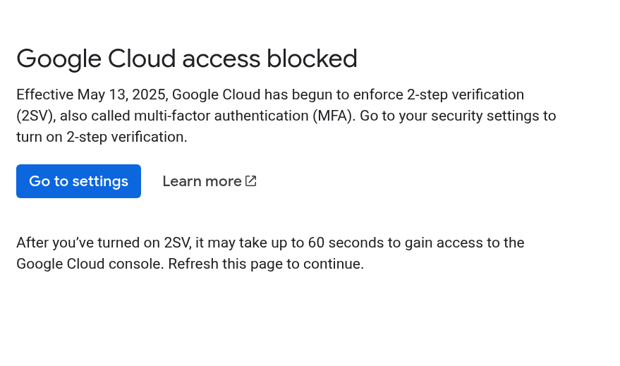The width and height of the screenshot is (620, 366).
Task: Click the (2SV) abbreviation in the first paragraph
Action: point(35,116)
